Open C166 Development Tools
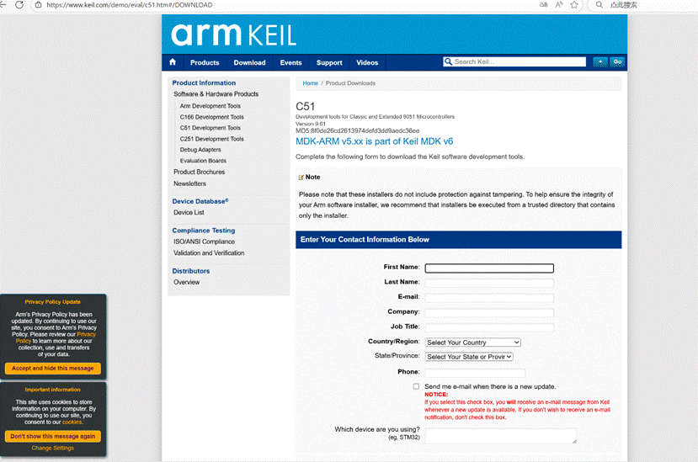 click(212, 117)
